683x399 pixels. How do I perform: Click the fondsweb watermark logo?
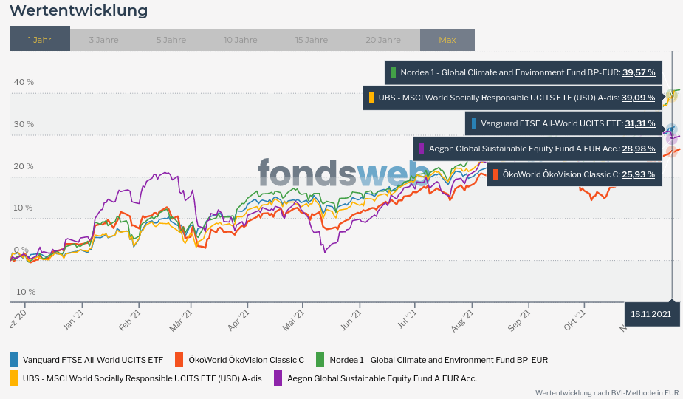(x=343, y=174)
